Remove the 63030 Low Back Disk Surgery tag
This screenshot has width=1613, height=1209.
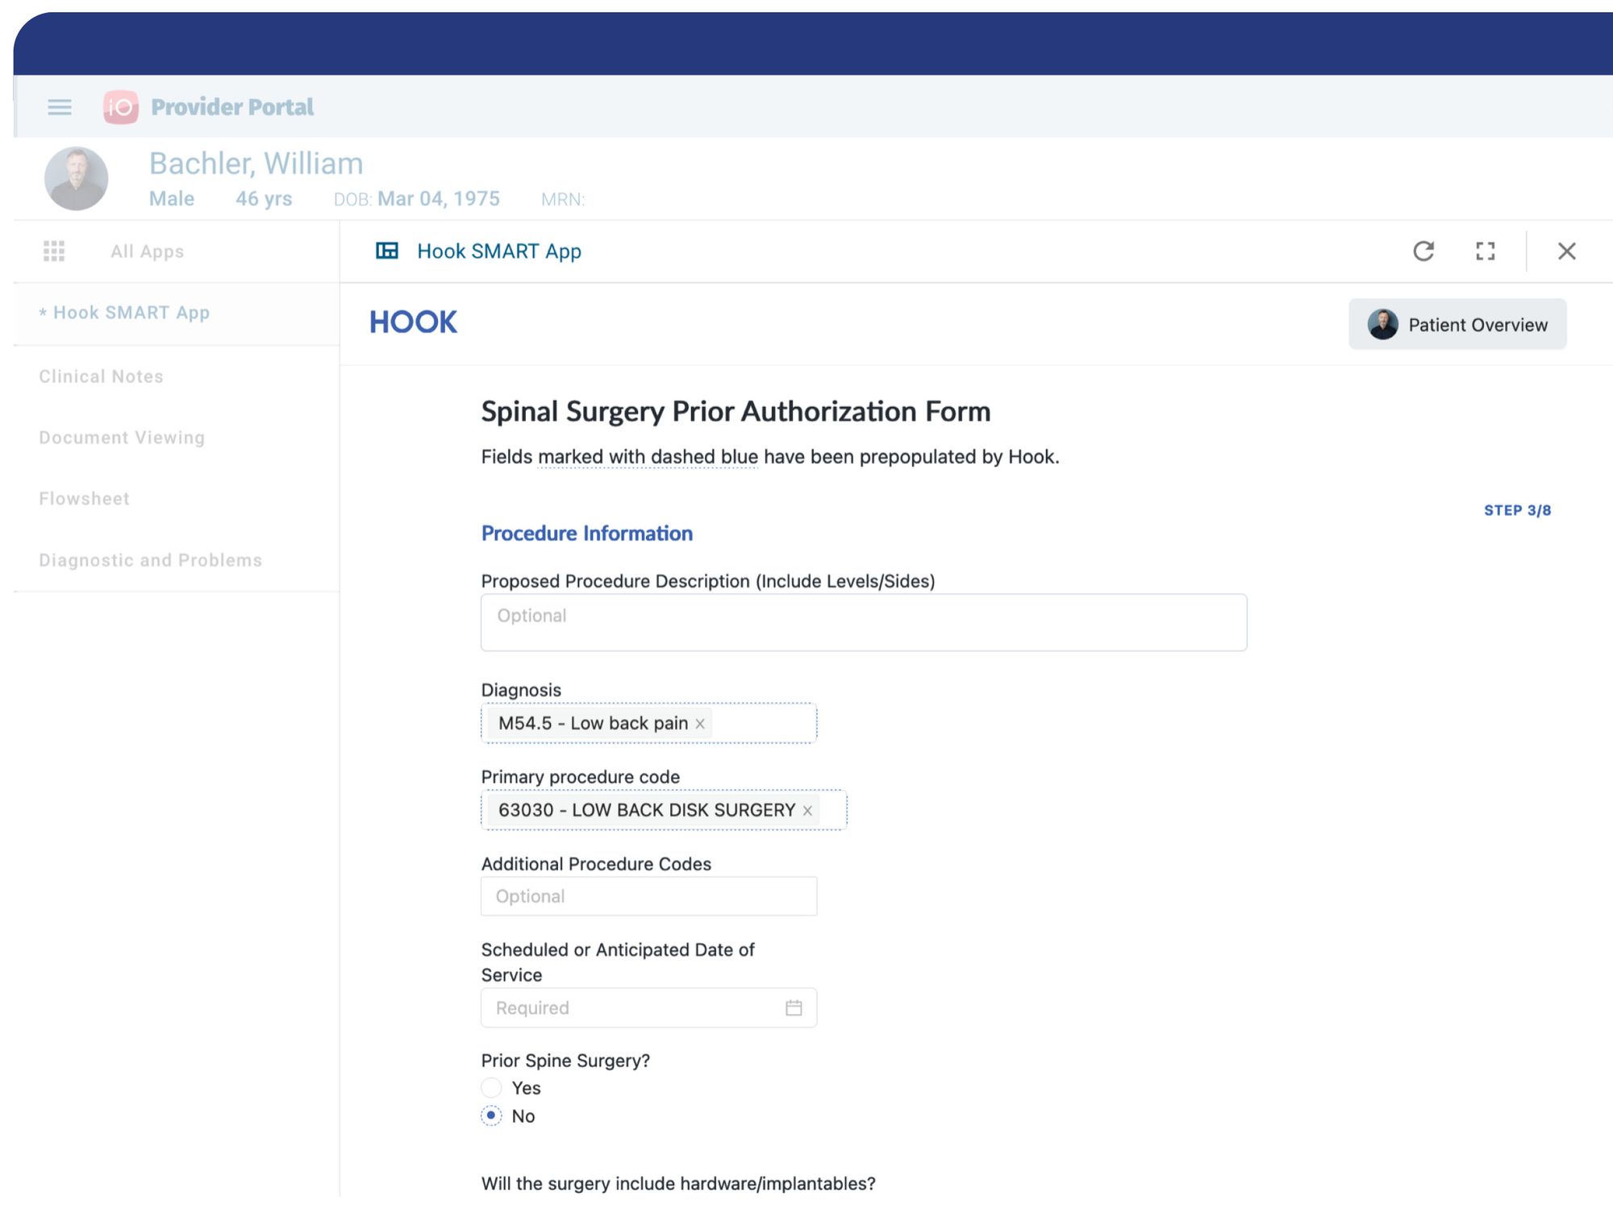click(807, 811)
